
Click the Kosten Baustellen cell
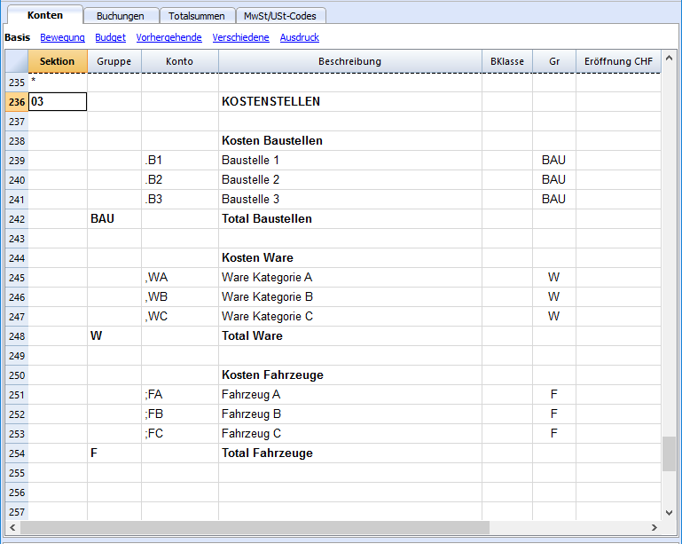350,140
